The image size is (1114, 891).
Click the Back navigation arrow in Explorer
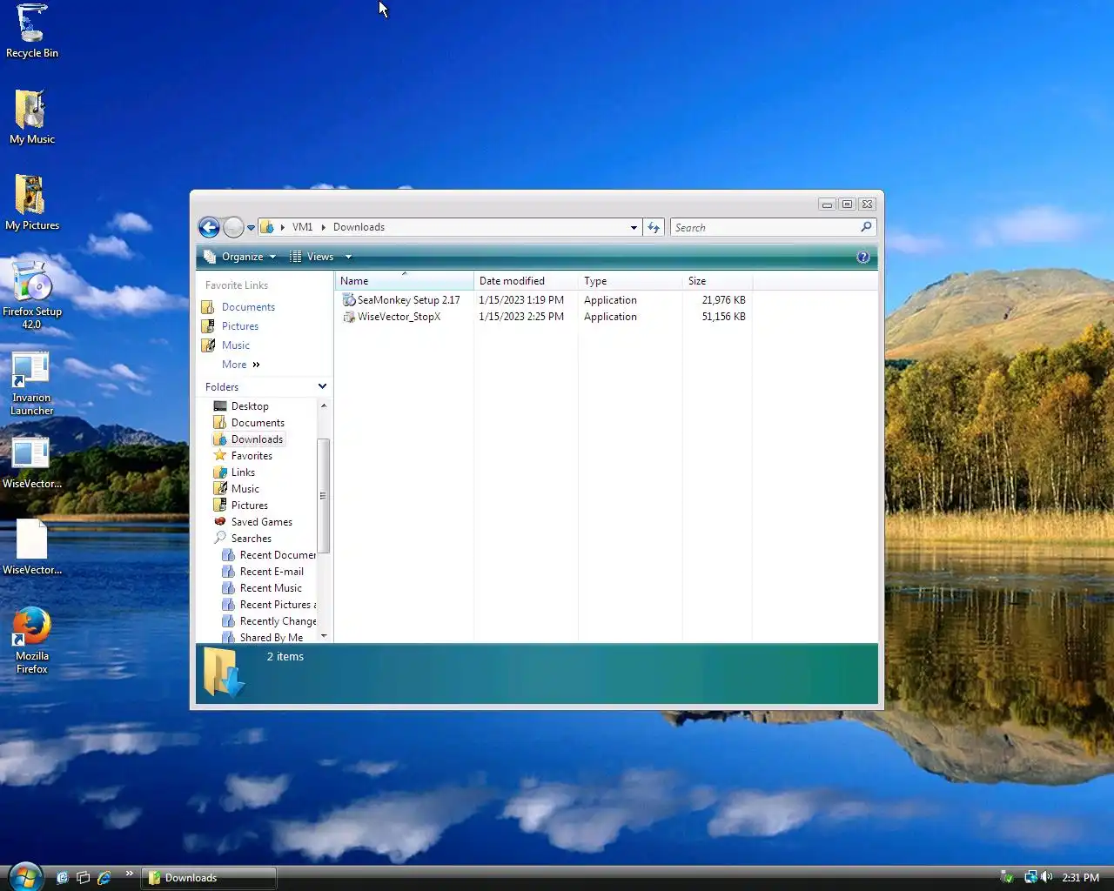[209, 227]
